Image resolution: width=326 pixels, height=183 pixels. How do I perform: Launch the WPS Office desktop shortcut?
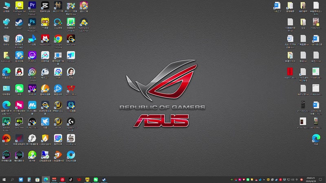[x=71, y=89]
